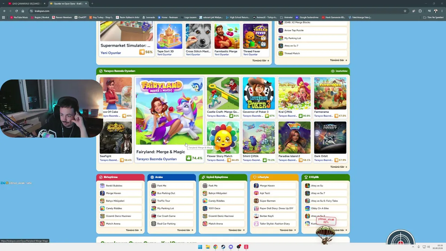Open the Dark Orbit game icon
Image resolution: width=446 pixels, height=251 pixels.
330,138
